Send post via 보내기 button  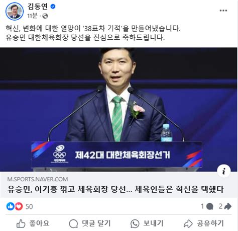click(147, 223)
